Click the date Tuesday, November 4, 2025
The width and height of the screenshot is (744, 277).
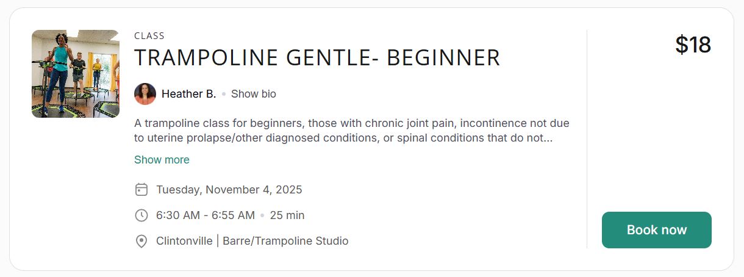coord(229,190)
